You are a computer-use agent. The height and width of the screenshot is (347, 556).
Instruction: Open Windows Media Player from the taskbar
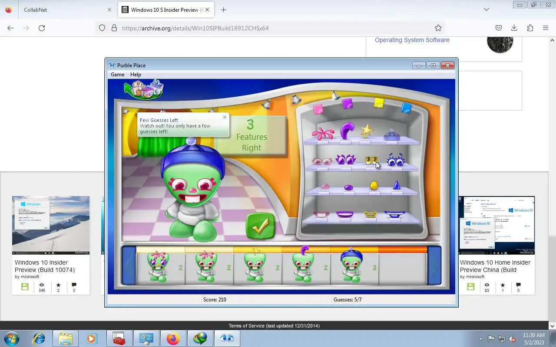click(x=92, y=338)
